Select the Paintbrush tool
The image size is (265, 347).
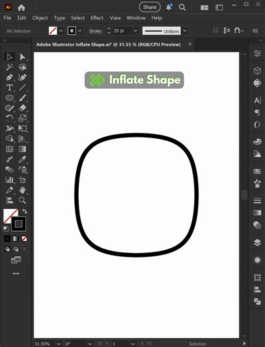coord(23,98)
